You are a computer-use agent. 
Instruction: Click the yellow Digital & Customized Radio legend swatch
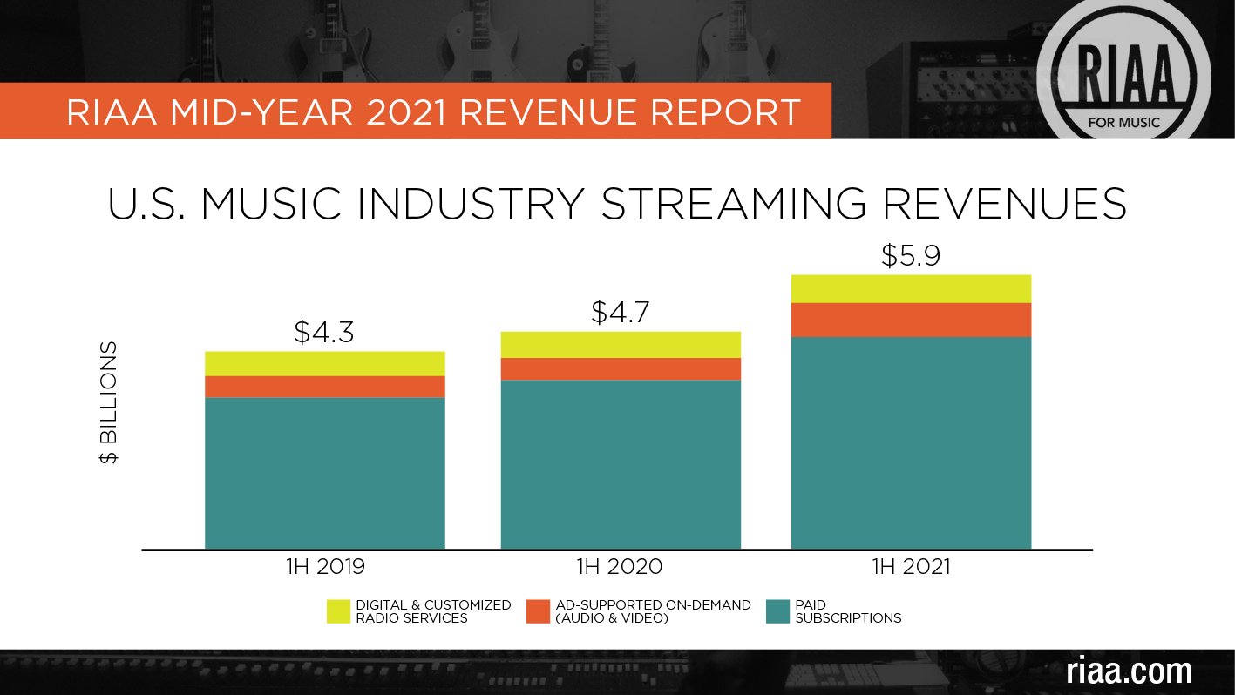coord(339,611)
